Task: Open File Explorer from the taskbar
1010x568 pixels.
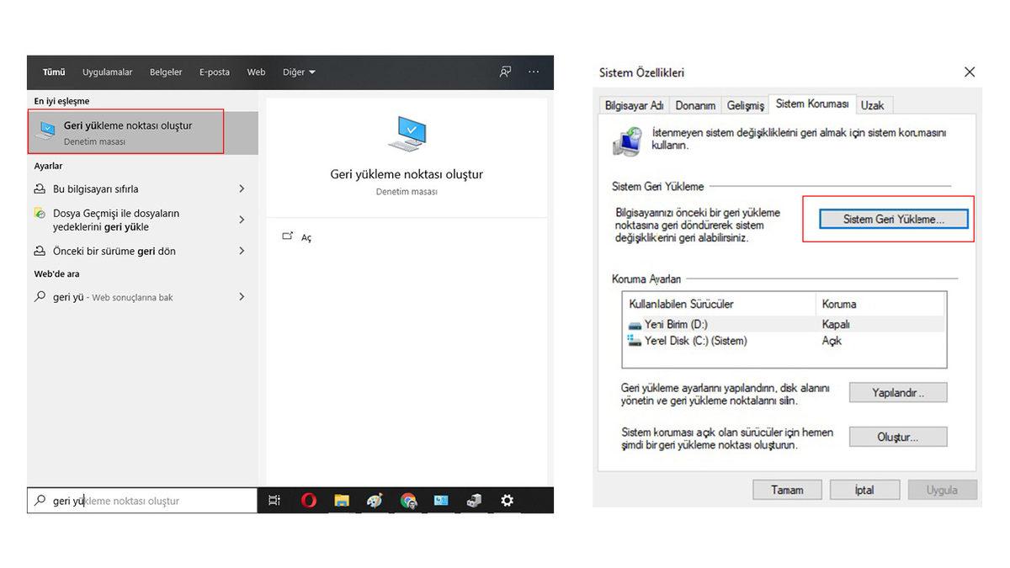Action: click(342, 501)
